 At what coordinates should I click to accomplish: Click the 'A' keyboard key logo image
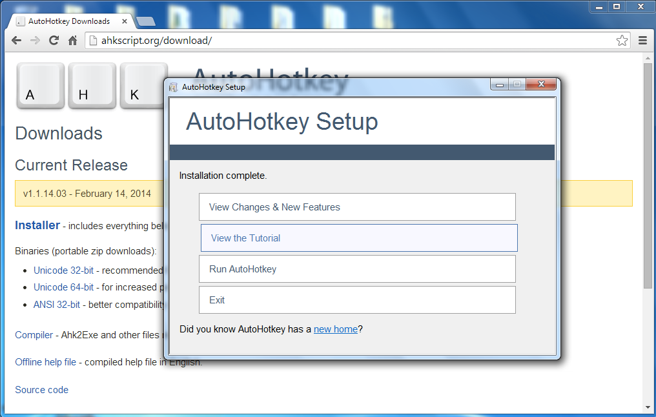point(40,85)
